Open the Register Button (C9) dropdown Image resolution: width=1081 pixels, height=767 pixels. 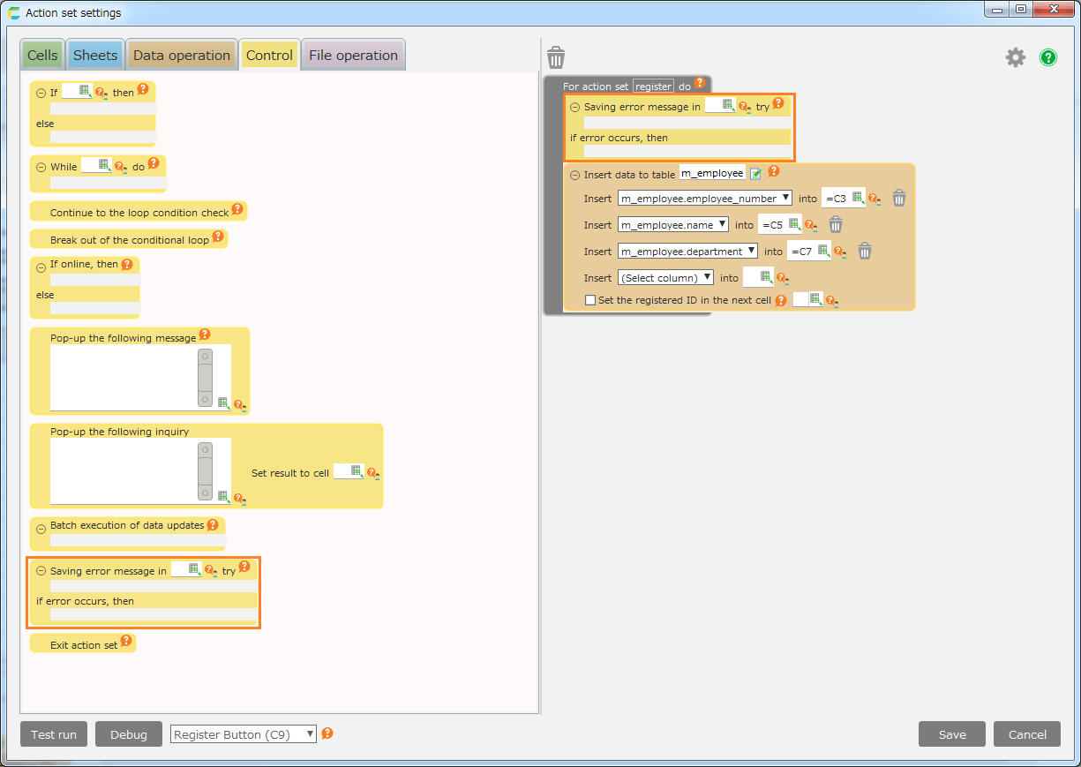[243, 734]
